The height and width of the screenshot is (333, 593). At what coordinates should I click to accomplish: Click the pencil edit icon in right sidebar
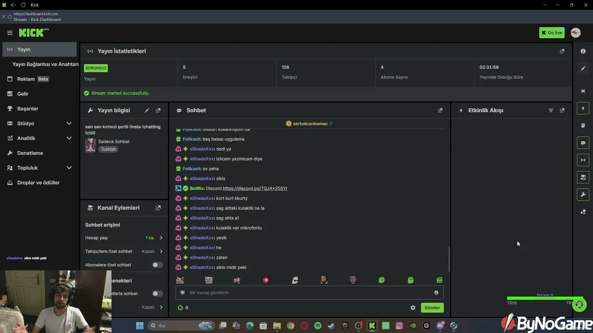[x=583, y=68]
